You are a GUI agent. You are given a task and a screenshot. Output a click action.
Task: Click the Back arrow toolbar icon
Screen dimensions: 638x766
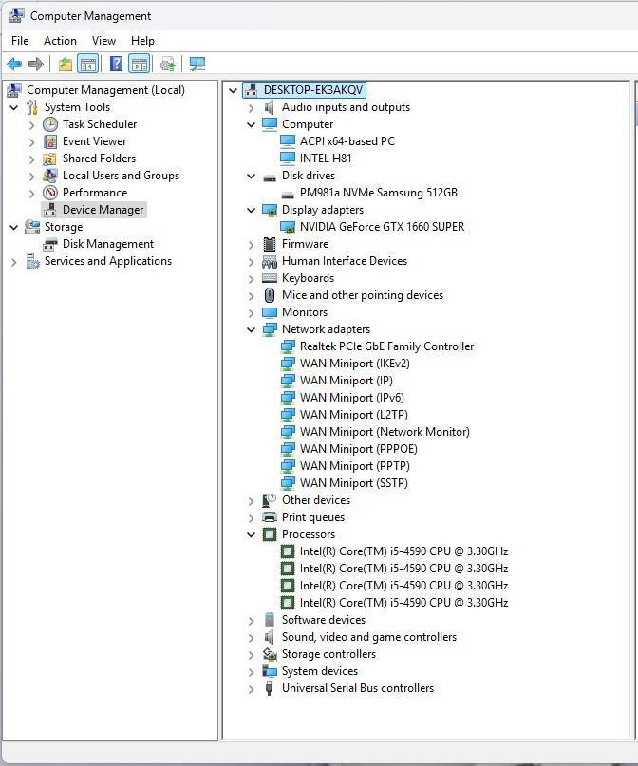click(14, 64)
